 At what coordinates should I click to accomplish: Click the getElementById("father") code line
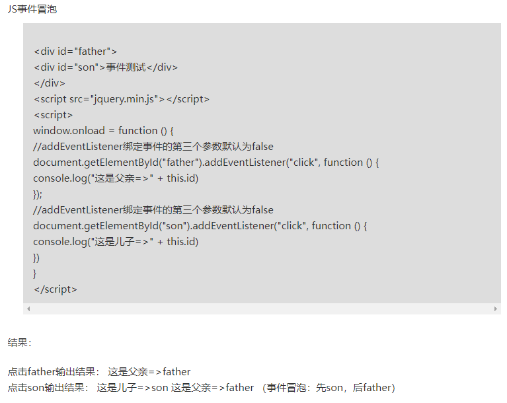point(205,162)
